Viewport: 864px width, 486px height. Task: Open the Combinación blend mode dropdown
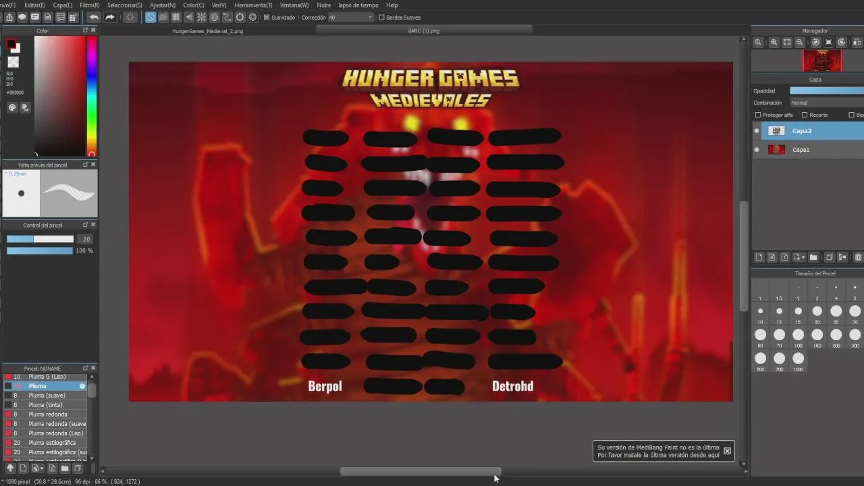click(x=826, y=103)
